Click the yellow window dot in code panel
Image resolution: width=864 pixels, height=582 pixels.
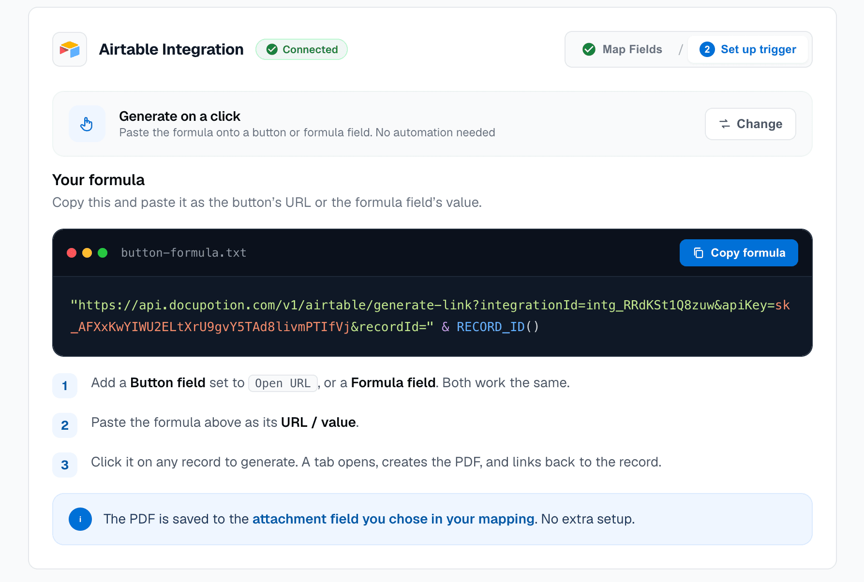coord(87,253)
